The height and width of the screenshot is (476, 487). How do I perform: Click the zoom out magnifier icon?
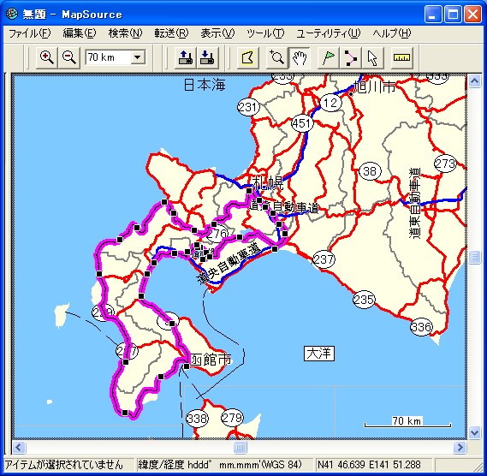pos(69,58)
